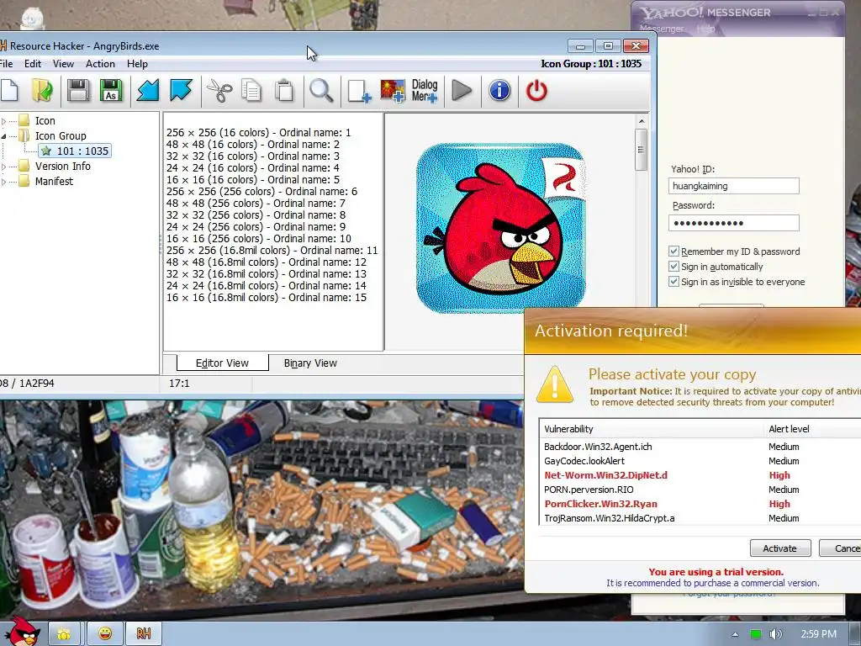This screenshot has width=861, height=646.
Task: Select the Version Info tree folder
Action: pos(62,167)
